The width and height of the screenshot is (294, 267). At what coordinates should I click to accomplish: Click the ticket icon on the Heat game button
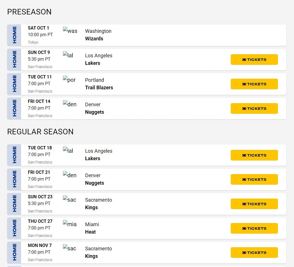245,228
